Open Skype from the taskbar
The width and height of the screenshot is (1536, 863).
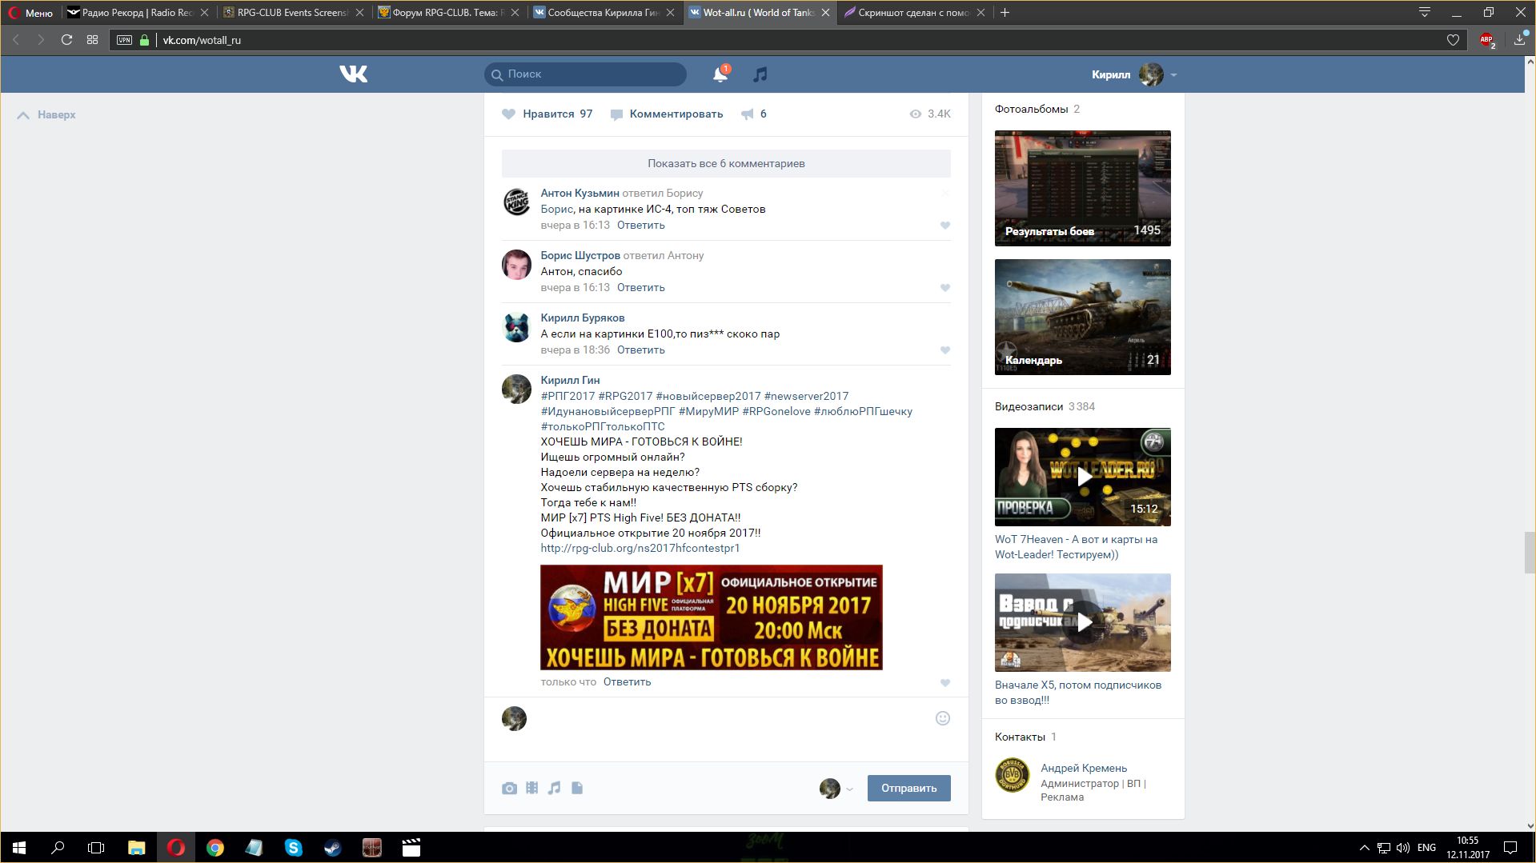pos(294,848)
